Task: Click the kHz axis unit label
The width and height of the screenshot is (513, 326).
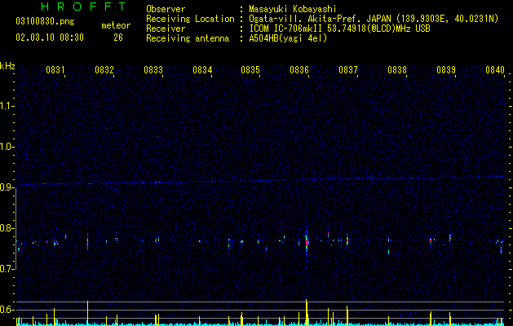Action: 7,66
